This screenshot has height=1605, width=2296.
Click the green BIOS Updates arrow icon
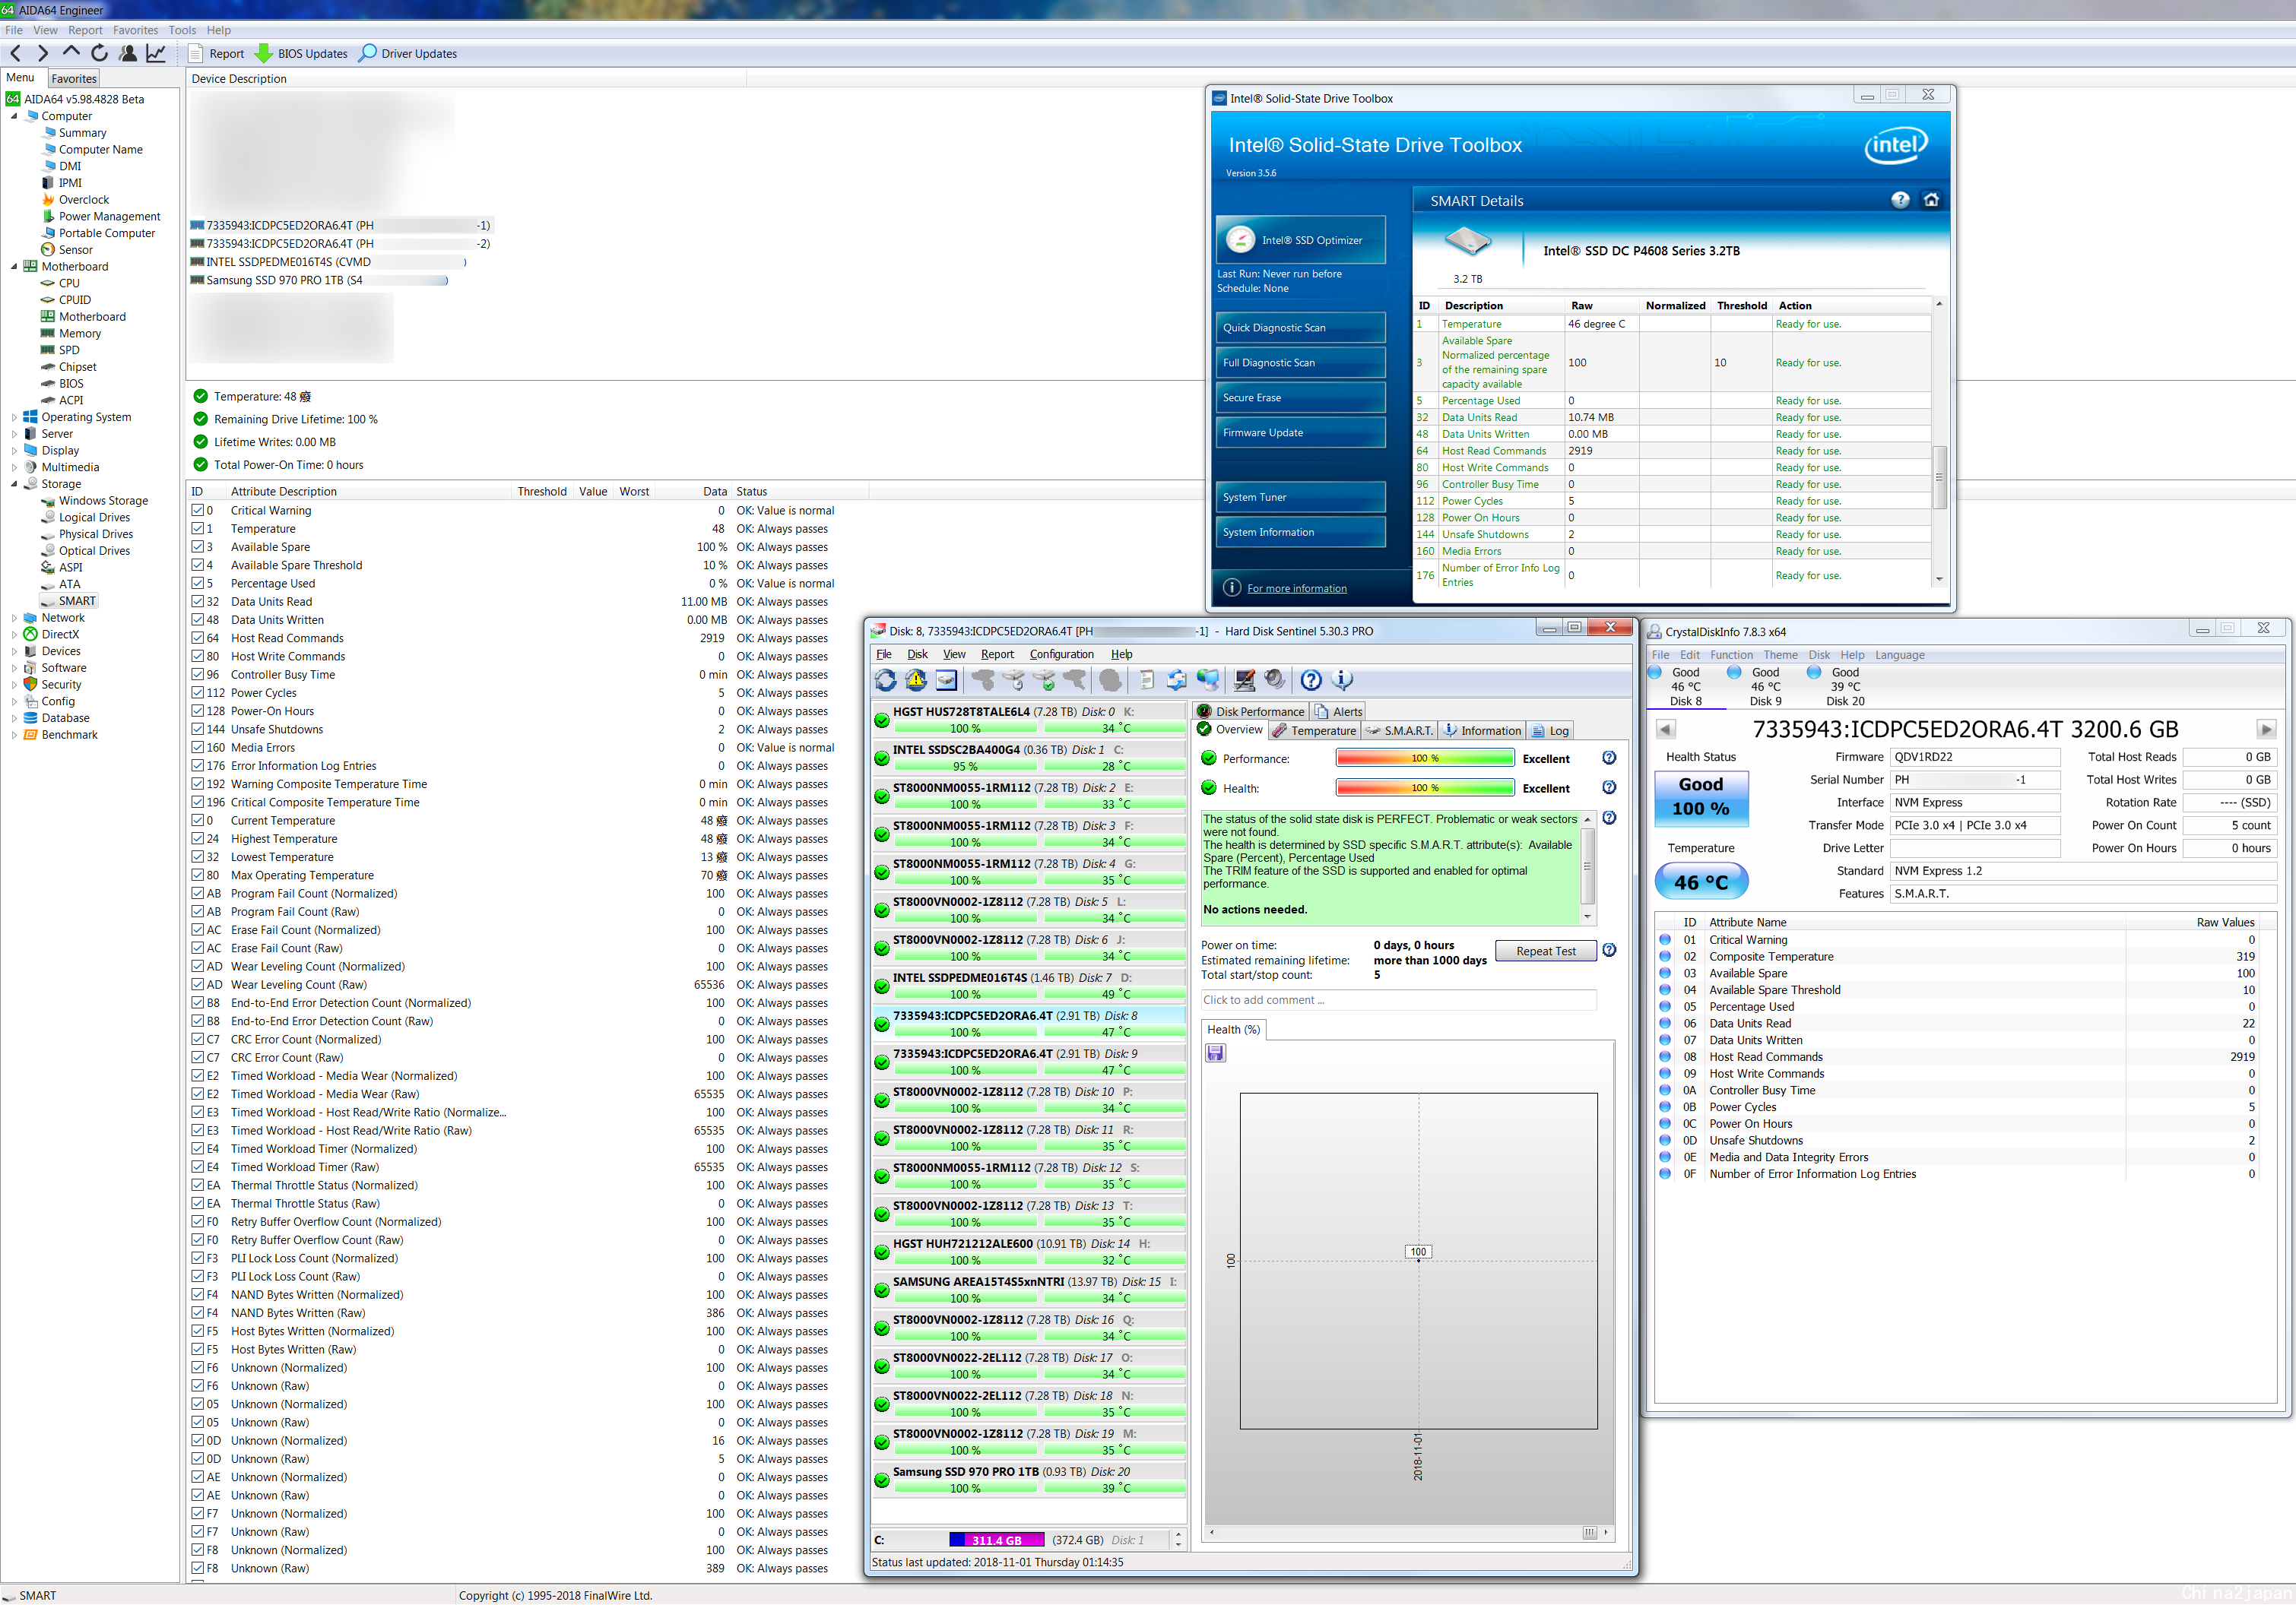(263, 53)
